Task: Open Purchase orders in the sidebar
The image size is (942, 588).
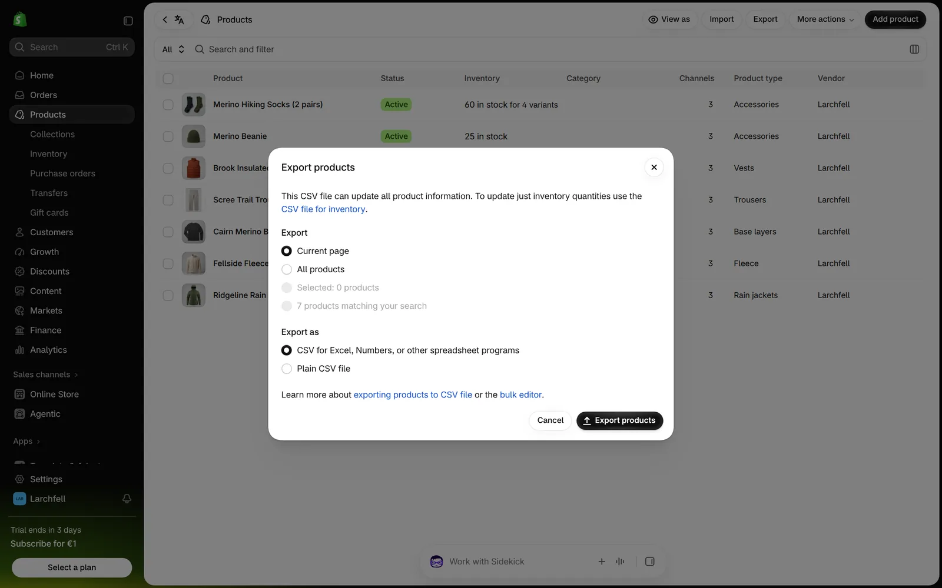Action: [x=62, y=173]
